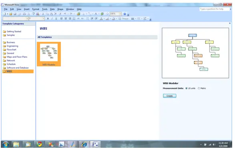Open the Insert menu
This screenshot has height=149, width=235.
(x=27, y=9)
